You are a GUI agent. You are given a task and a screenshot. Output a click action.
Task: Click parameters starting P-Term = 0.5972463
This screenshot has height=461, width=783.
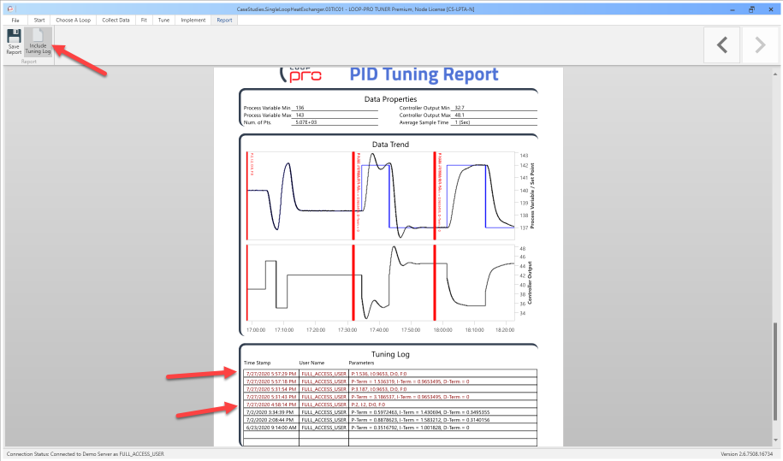[420, 412]
